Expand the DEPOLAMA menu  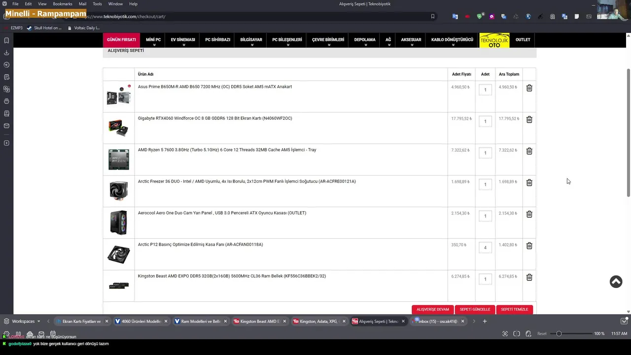point(365,40)
